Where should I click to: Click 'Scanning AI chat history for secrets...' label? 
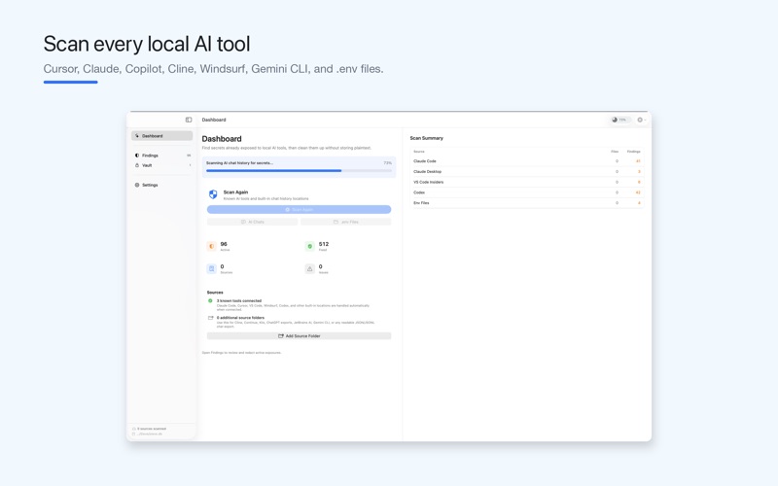pos(239,162)
